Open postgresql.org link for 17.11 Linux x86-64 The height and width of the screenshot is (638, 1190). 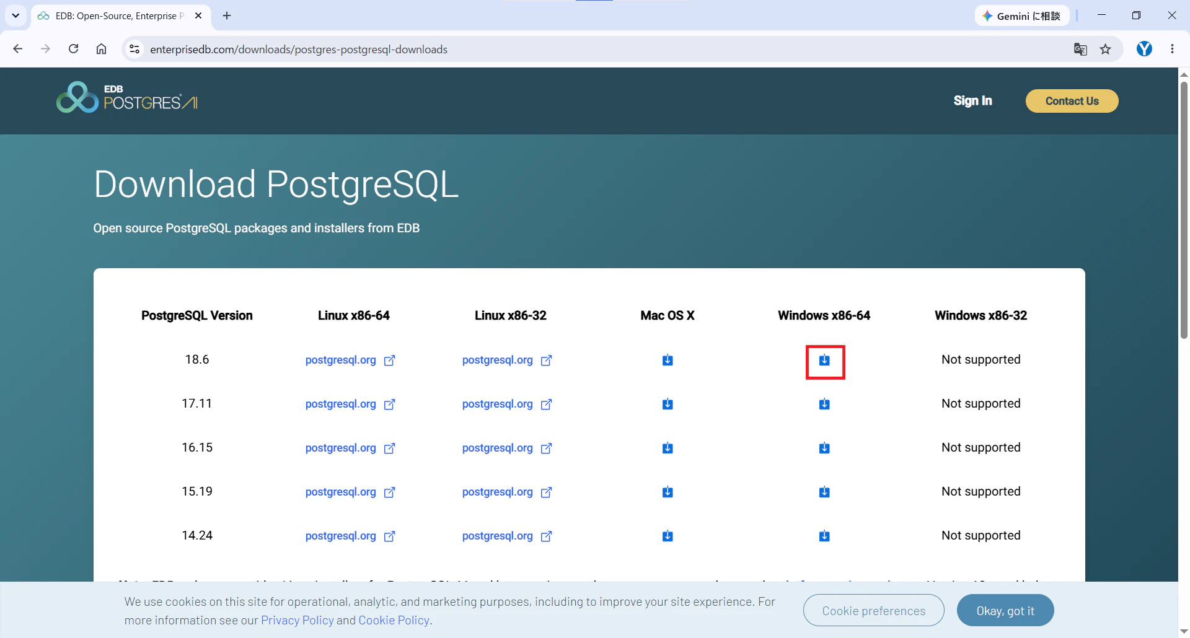[350, 404]
